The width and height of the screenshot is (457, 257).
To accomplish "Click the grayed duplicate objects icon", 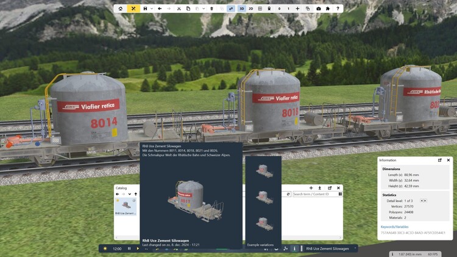I will click(x=222, y=9).
